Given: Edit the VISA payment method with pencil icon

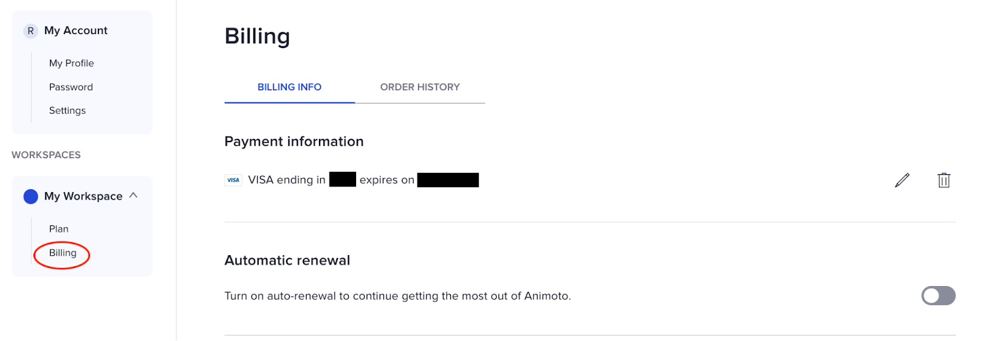Looking at the screenshot, I should [902, 180].
